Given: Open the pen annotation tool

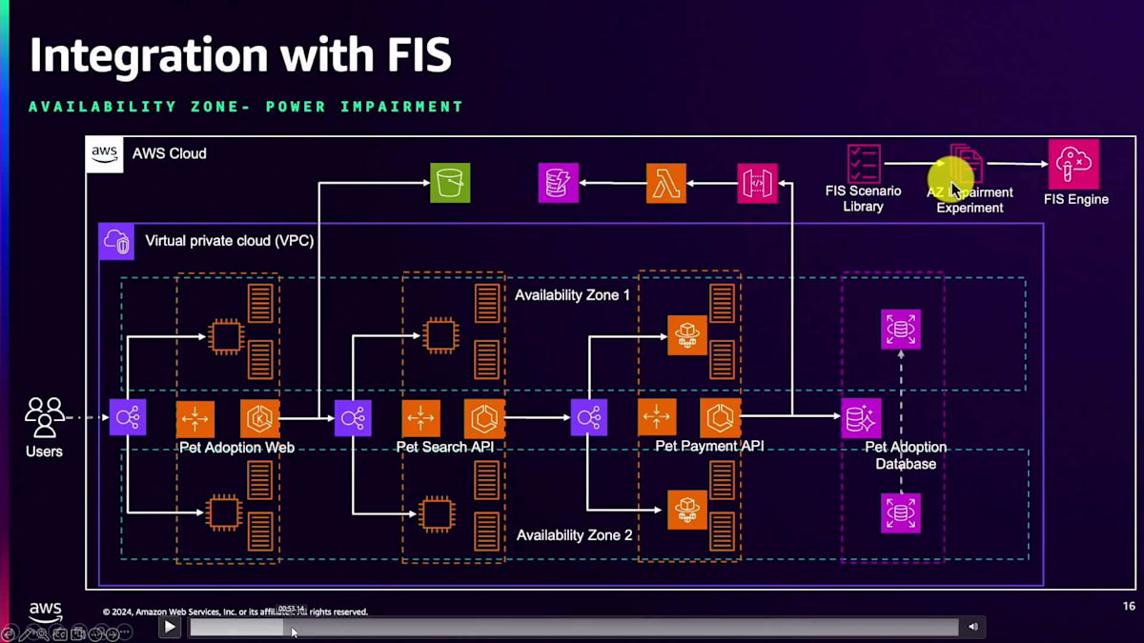Looking at the screenshot, I should coord(26,634).
